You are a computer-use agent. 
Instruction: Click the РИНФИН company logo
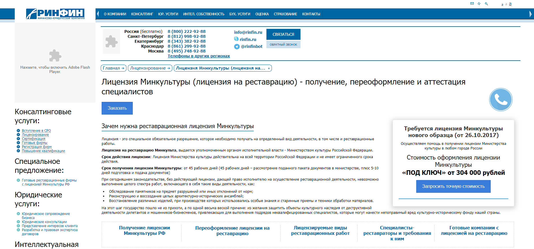point(55,14)
